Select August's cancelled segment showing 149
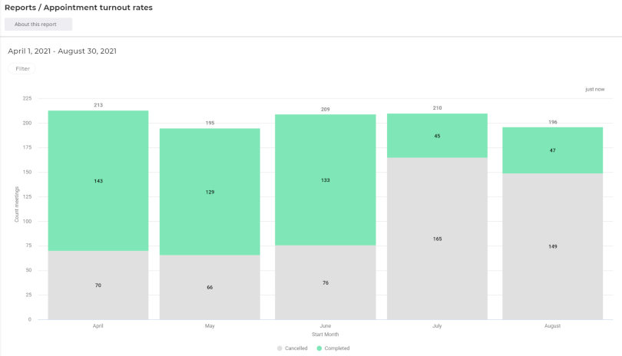The height and width of the screenshot is (356, 622). click(553, 246)
